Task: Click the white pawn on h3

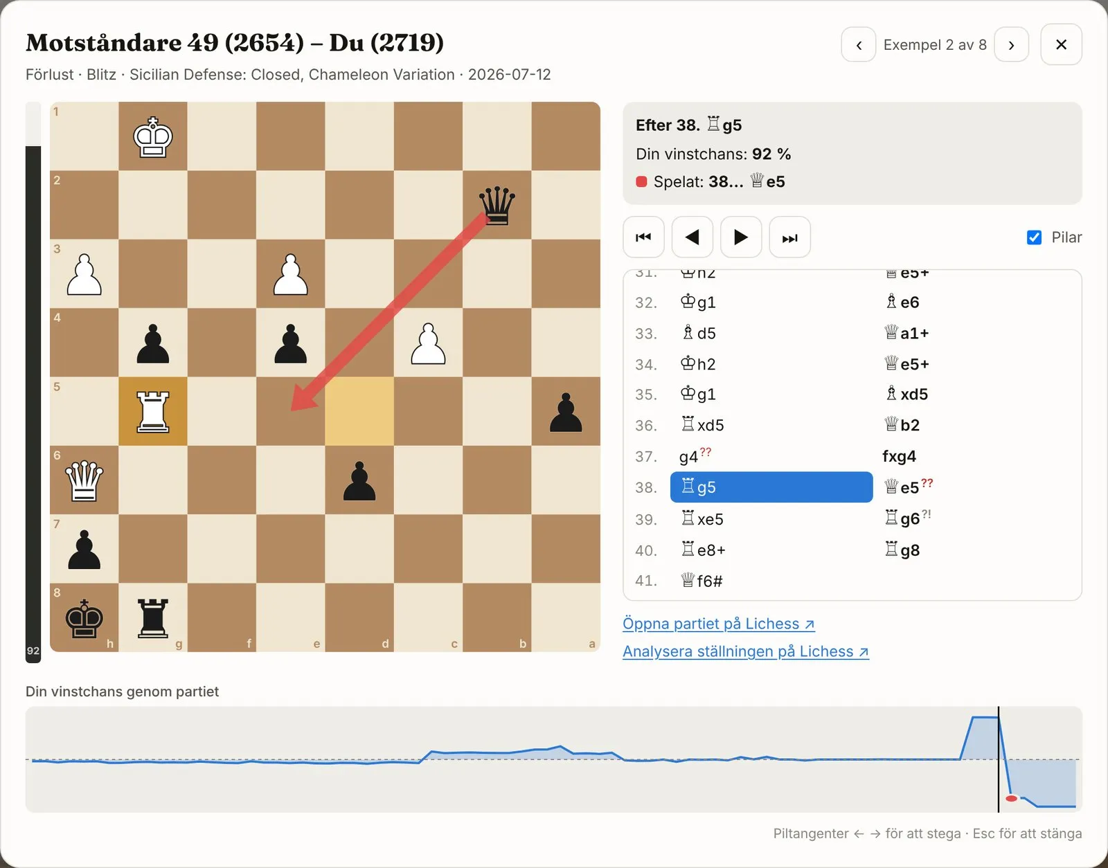Action: click(x=84, y=274)
